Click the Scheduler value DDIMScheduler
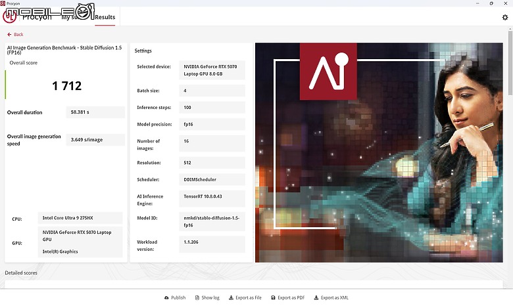 pyautogui.click(x=212, y=179)
